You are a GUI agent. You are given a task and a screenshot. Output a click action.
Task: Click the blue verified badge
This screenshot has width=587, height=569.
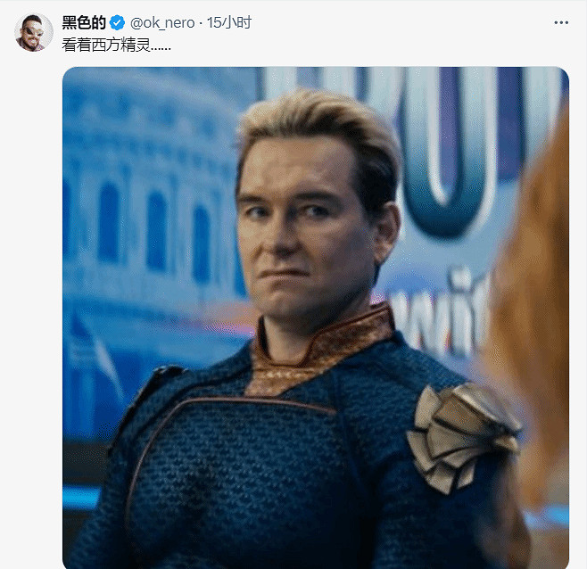click(x=118, y=22)
